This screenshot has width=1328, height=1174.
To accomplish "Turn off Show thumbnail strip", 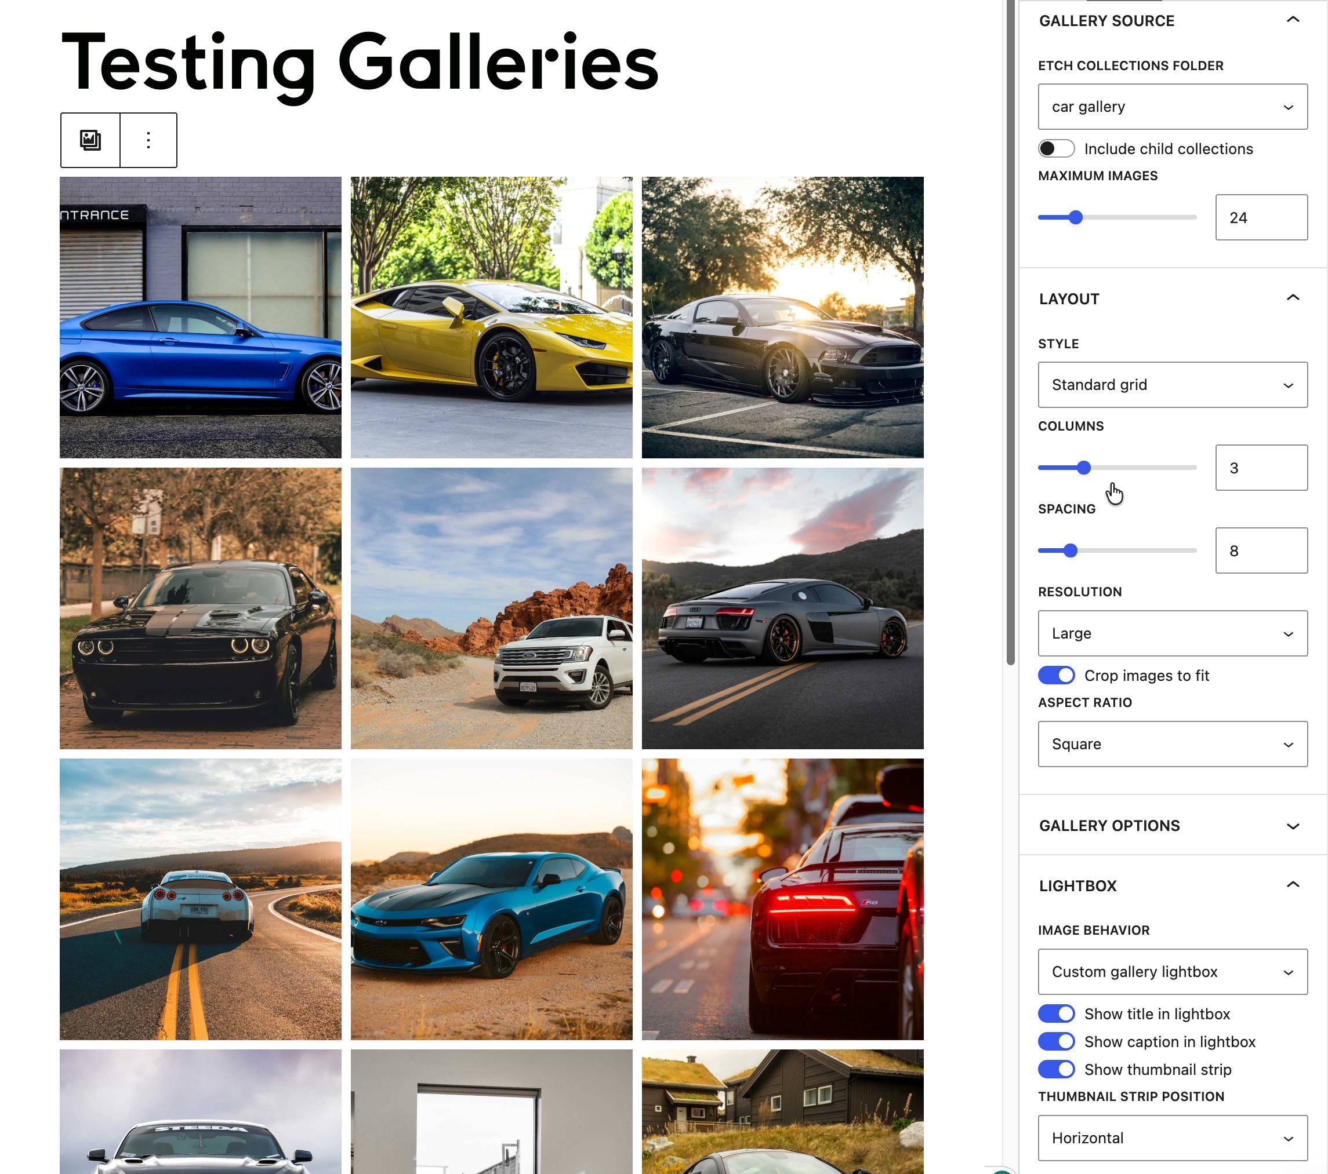I will coord(1057,1070).
